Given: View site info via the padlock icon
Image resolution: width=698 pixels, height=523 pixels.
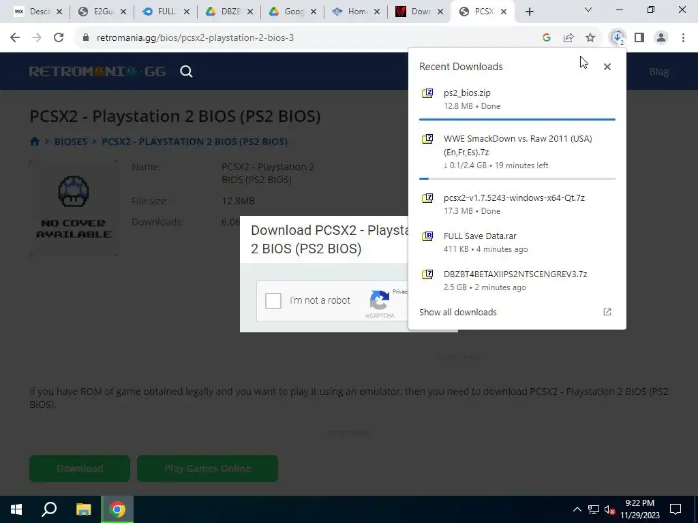Looking at the screenshot, I should (86, 38).
